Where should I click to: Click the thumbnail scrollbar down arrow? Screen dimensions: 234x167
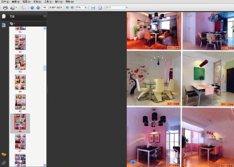44,165
